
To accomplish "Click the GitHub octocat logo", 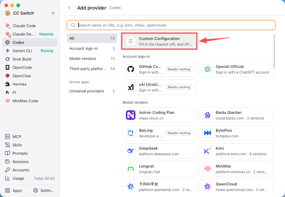I will (x=131, y=69).
